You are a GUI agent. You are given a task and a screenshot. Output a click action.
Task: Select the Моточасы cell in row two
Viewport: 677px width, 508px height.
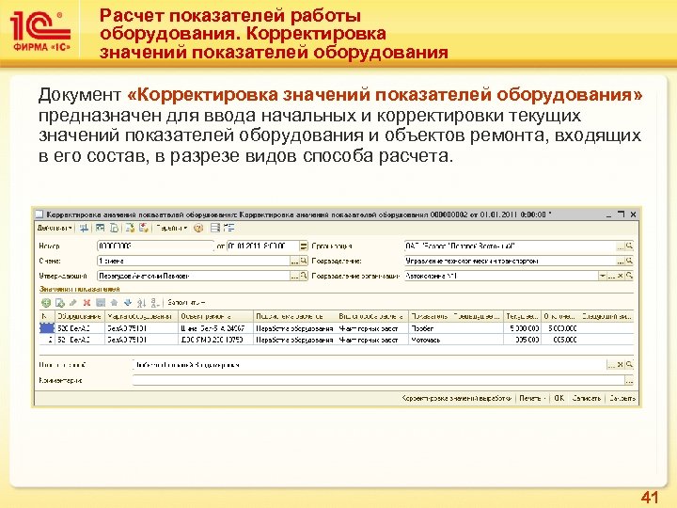456,340
